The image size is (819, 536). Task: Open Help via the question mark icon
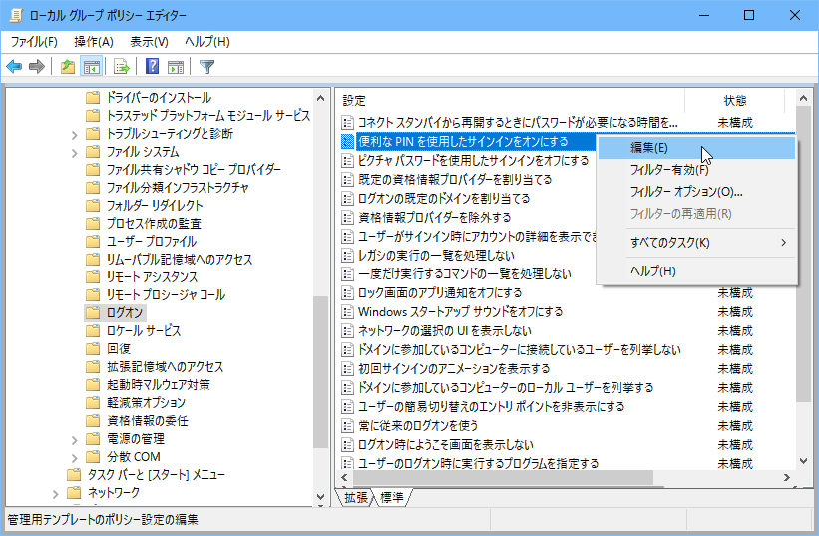coord(152,66)
